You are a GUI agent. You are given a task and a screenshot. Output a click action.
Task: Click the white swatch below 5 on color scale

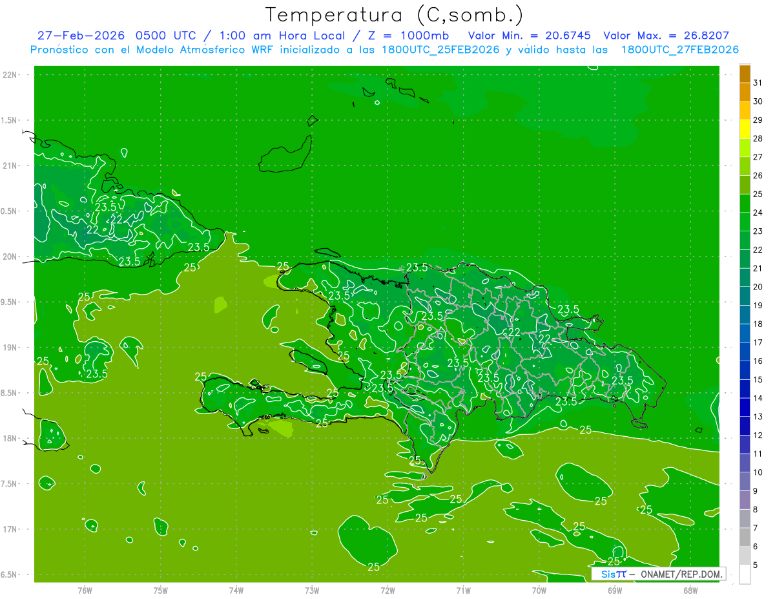pos(745,574)
